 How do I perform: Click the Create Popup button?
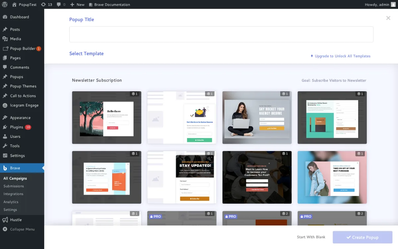[363, 237]
